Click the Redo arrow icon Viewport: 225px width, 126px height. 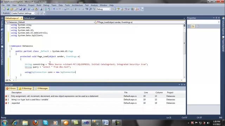(60, 9)
